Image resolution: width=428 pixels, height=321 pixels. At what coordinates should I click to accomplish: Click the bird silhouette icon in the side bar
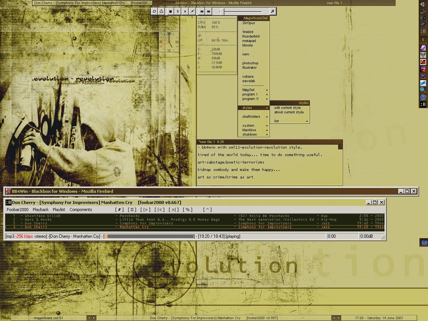tap(423, 83)
